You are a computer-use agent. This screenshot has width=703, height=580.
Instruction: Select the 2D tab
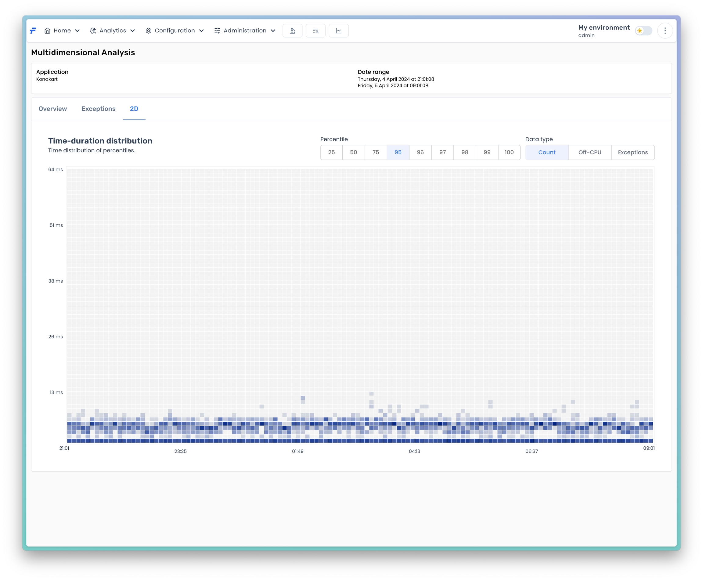click(x=134, y=109)
